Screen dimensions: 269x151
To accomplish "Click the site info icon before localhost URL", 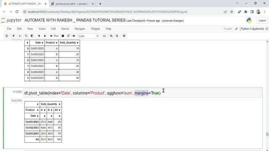I will click(x=25, y=12).
